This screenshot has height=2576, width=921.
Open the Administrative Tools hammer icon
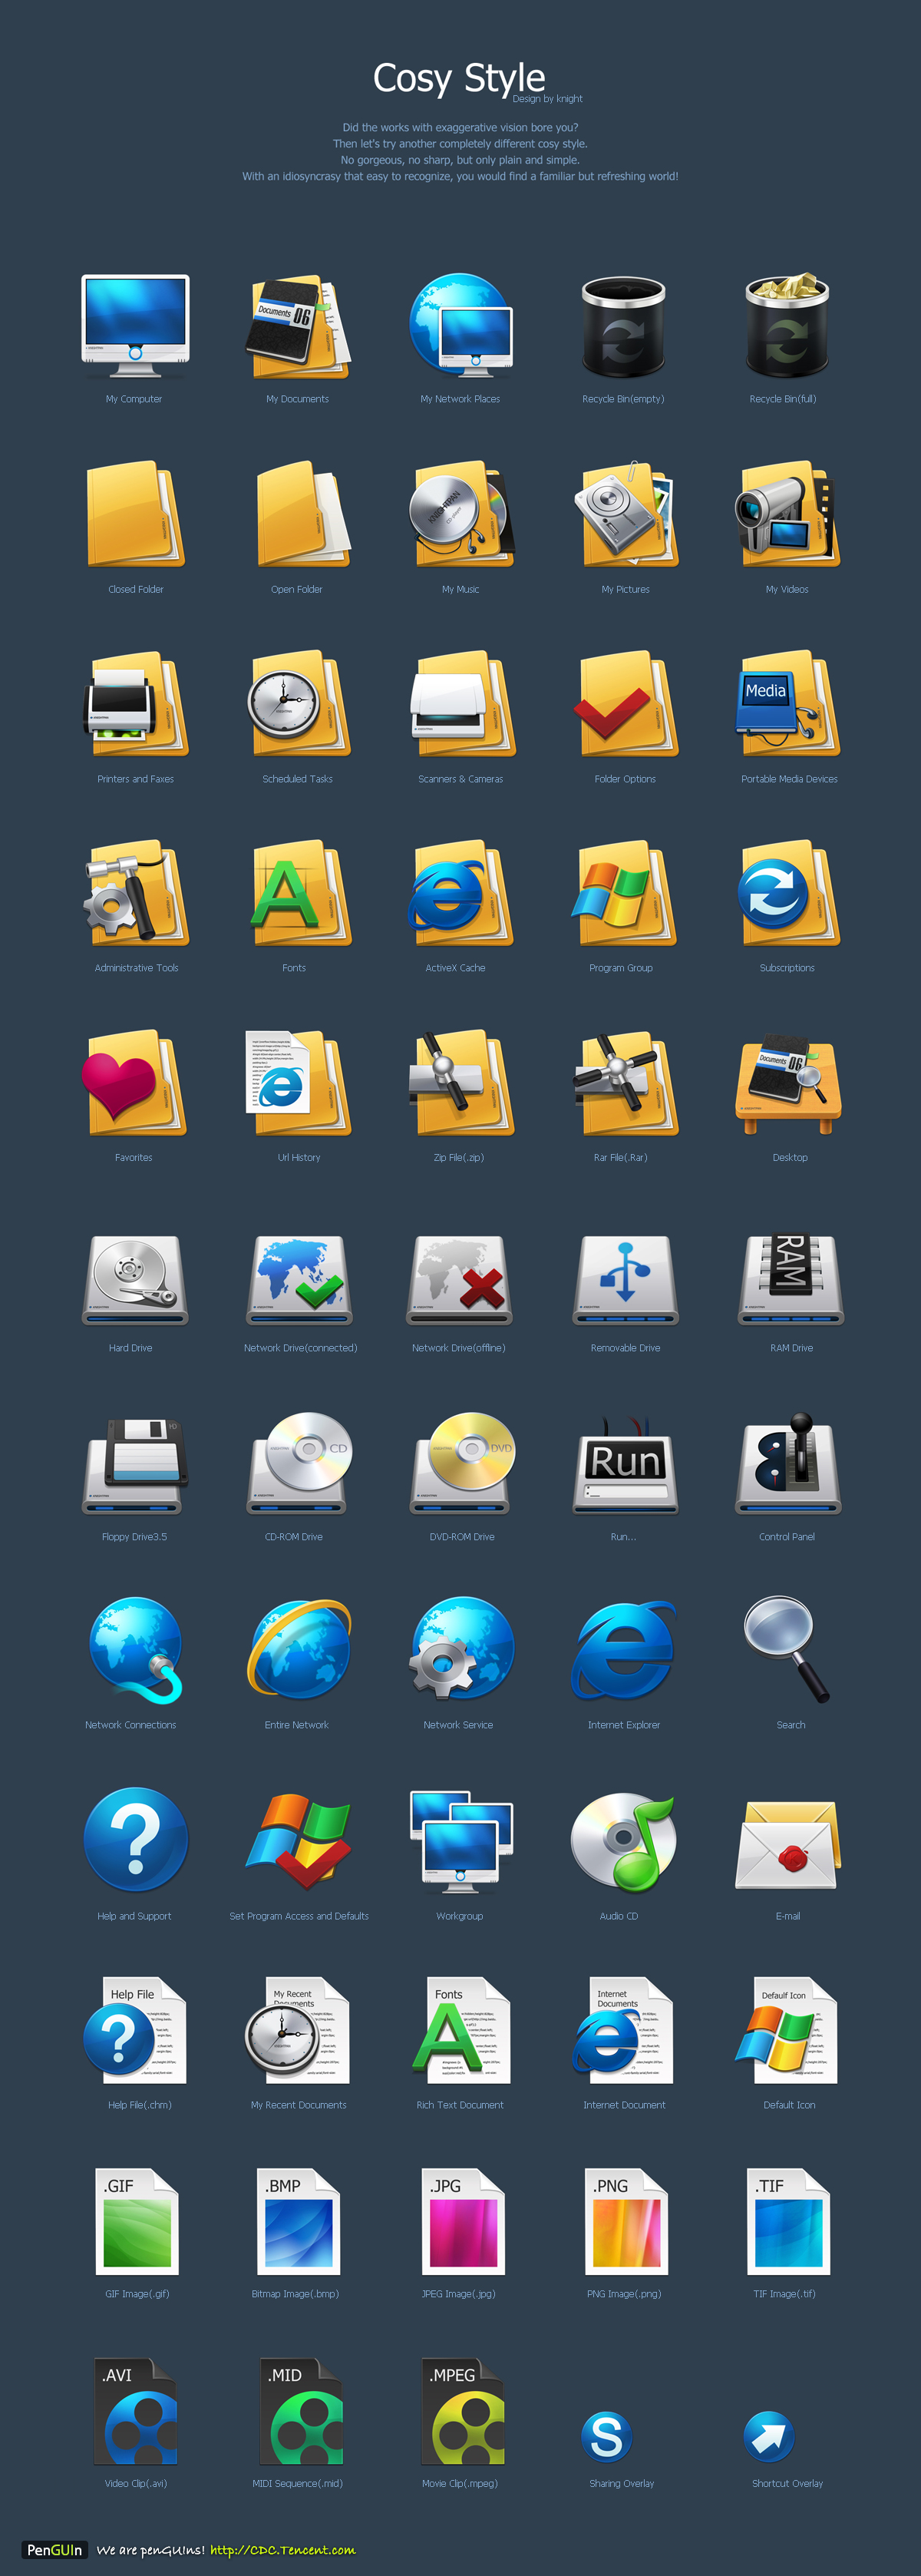point(136,893)
